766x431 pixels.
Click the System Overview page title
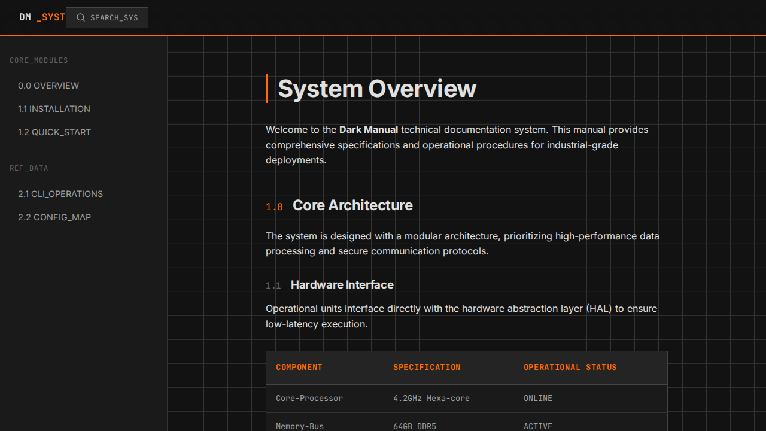click(376, 89)
